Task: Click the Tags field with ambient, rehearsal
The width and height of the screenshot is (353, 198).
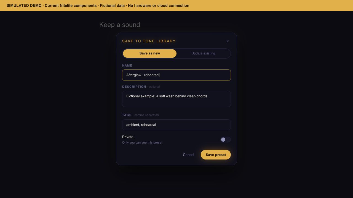Action: pyautogui.click(x=176, y=125)
